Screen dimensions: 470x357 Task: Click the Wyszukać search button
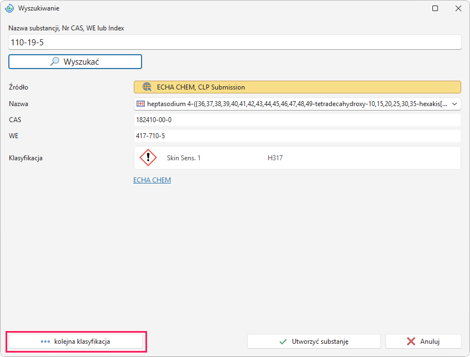tap(75, 62)
